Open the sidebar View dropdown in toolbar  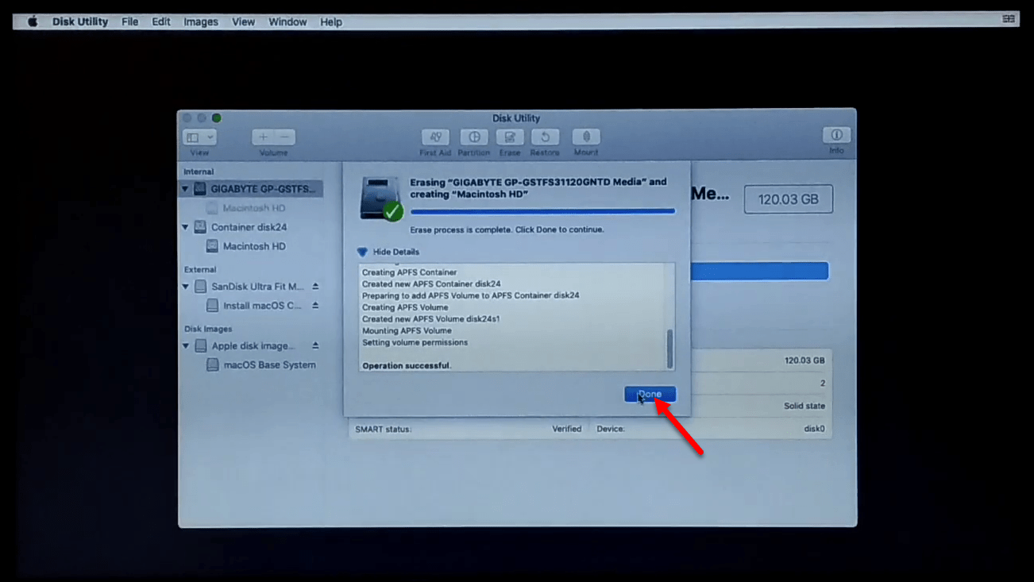[199, 137]
